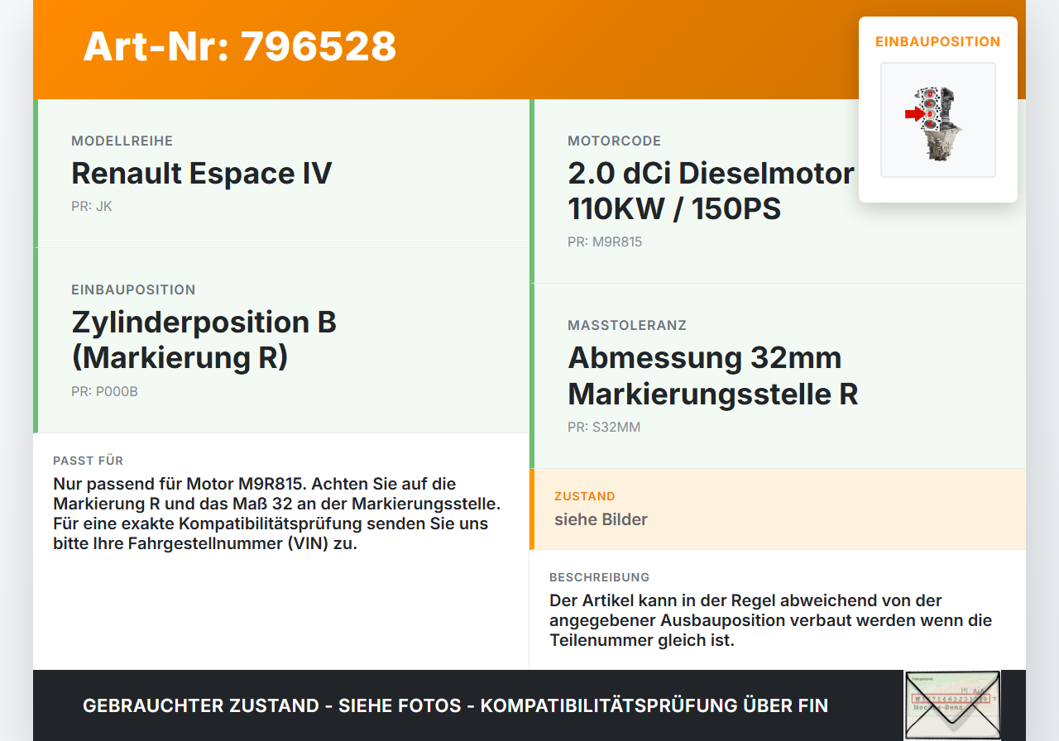Click the BESCHREIBUNG label

click(x=600, y=577)
